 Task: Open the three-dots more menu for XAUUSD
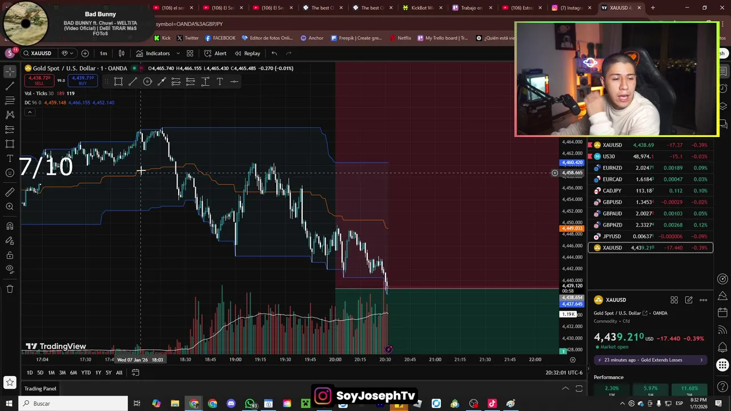click(x=704, y=300)
